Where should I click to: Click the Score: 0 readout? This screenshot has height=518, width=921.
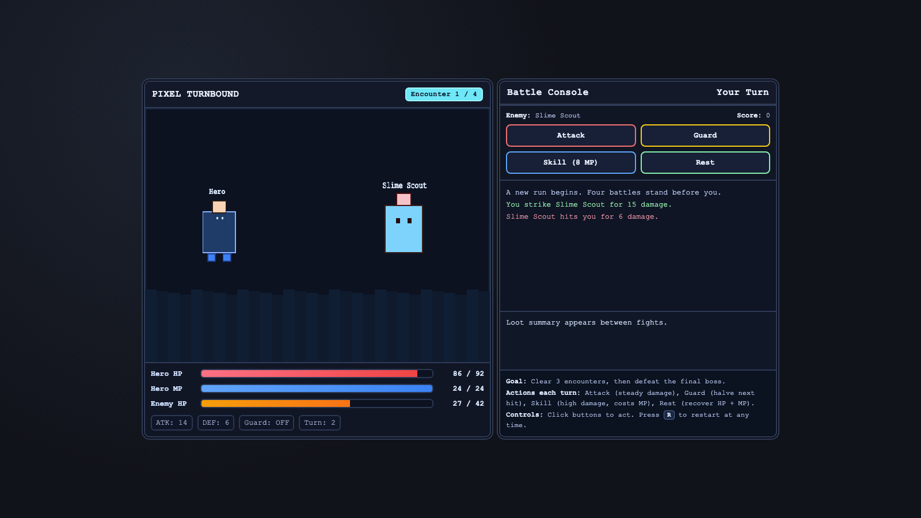click(x=753, y=116)
